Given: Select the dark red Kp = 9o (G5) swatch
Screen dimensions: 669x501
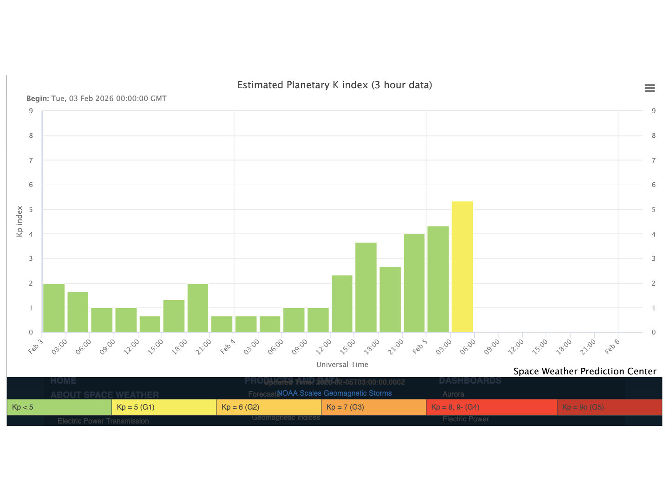Looking at the screenshot, I should pos(609,407).
